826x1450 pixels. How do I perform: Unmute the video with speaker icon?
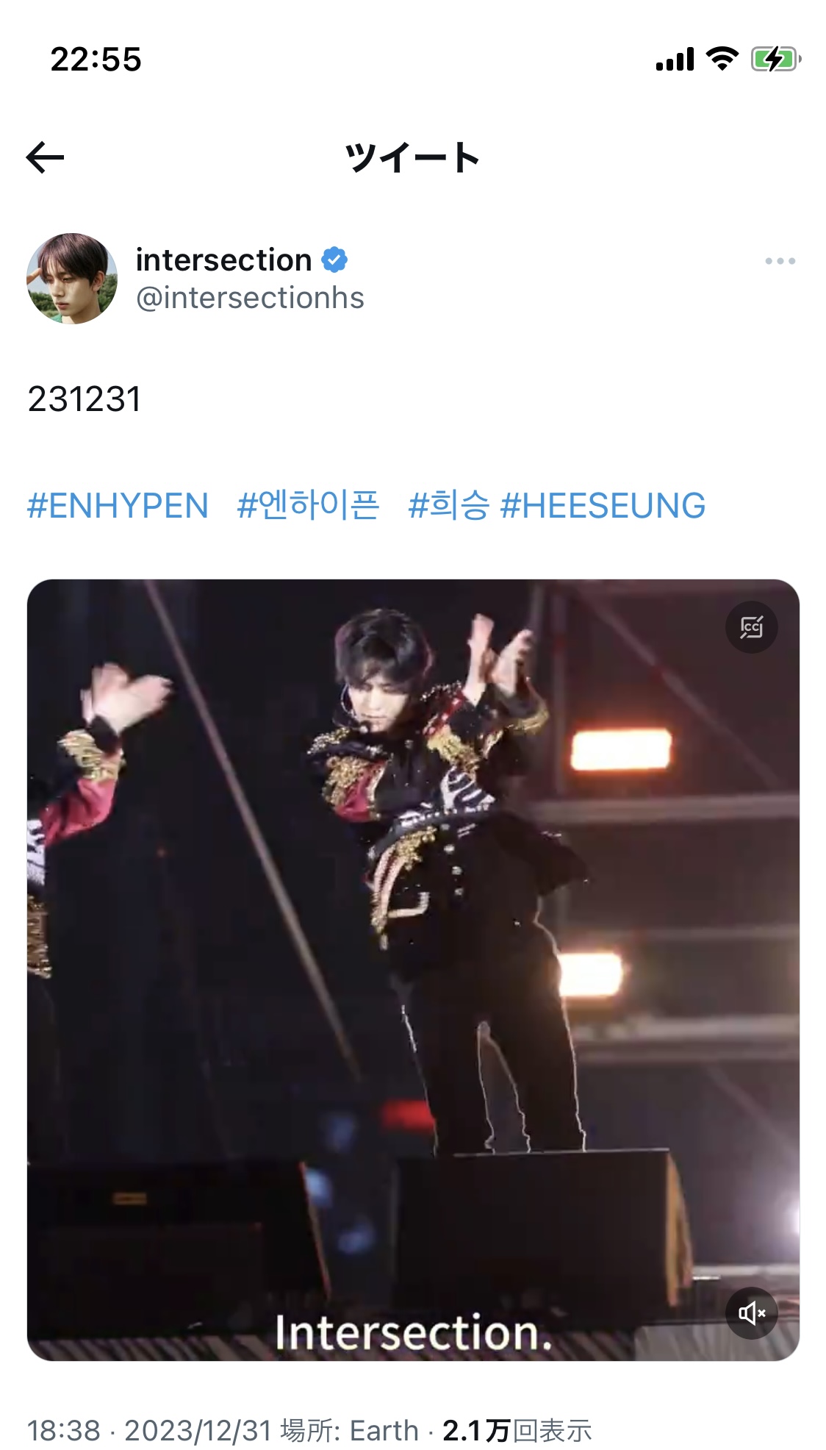[x=751, y=1312]
